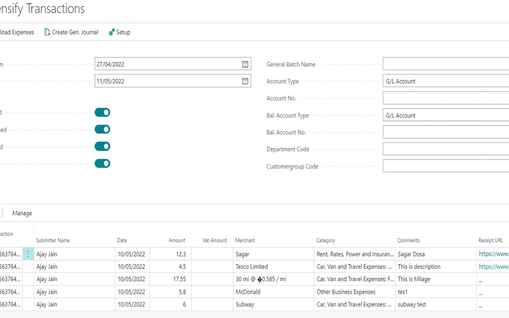Screen dimensions: 509x318
Task: Click the Setup gear icon
Action: coord(112,32)
